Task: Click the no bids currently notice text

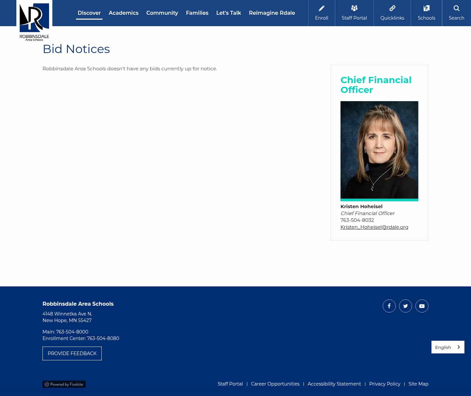Action: [130, 69]
